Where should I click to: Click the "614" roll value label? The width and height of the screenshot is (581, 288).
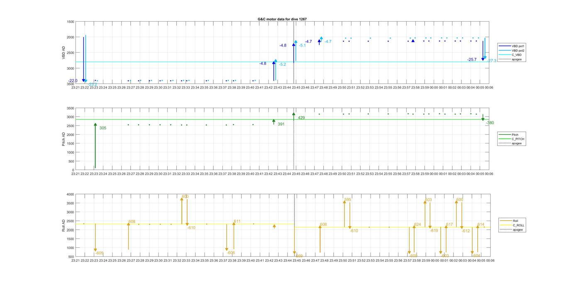point(481,224)
